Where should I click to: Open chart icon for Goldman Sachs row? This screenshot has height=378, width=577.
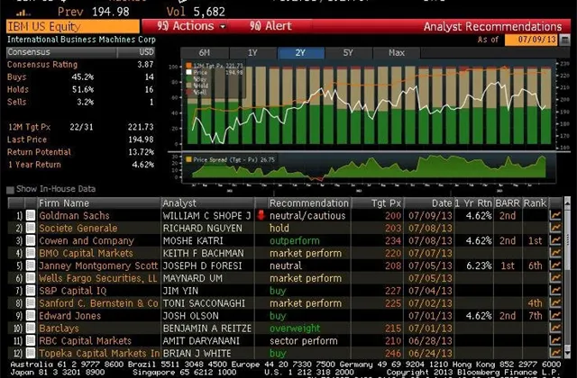click(555, 216)
